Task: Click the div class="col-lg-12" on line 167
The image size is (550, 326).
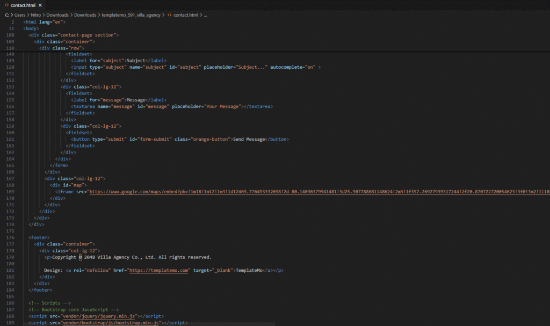Action: point(75,179)
